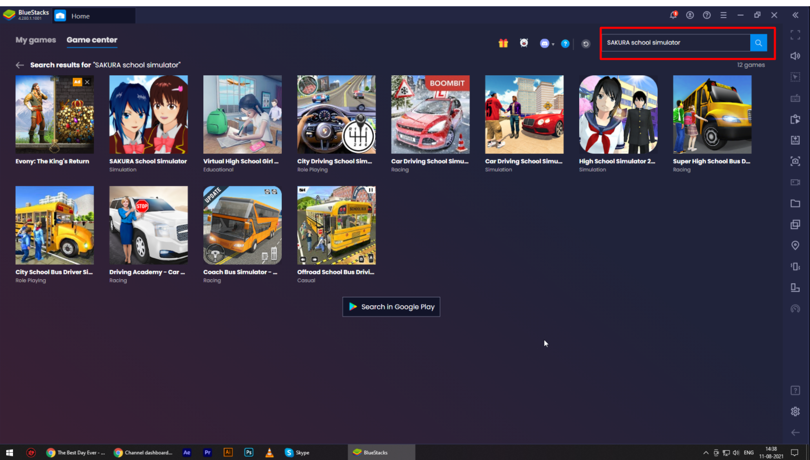Click the blue help circle icon
This screenshot has width=810, height=460.
pyautogui.click(x=565, y=44)
